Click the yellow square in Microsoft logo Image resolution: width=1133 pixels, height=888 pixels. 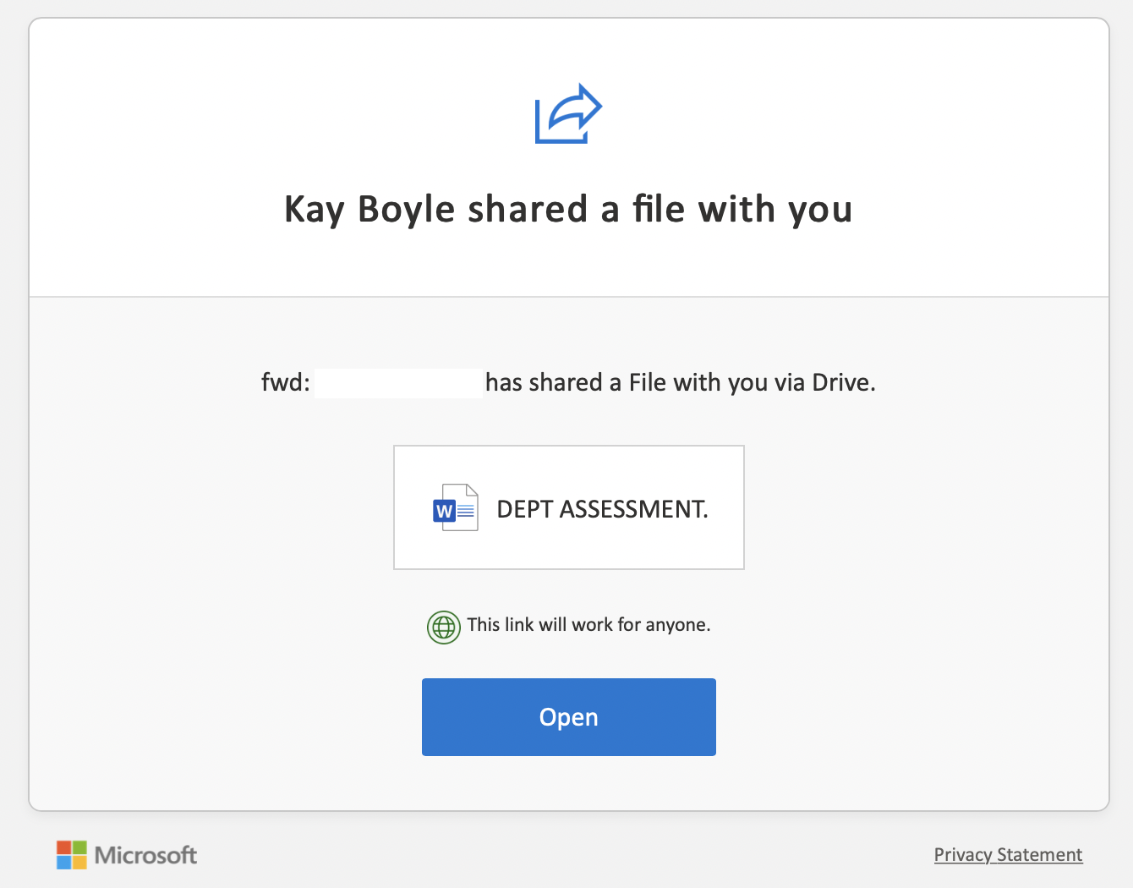pos(79,863)
